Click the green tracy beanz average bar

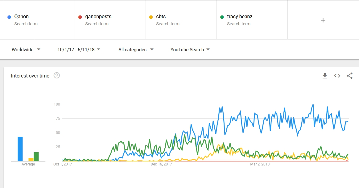[x=36, y=157]
